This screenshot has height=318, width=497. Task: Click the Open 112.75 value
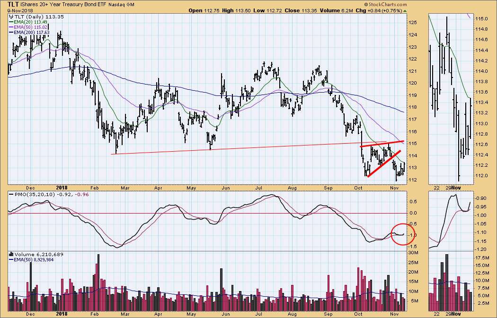(x=204, y=10)
